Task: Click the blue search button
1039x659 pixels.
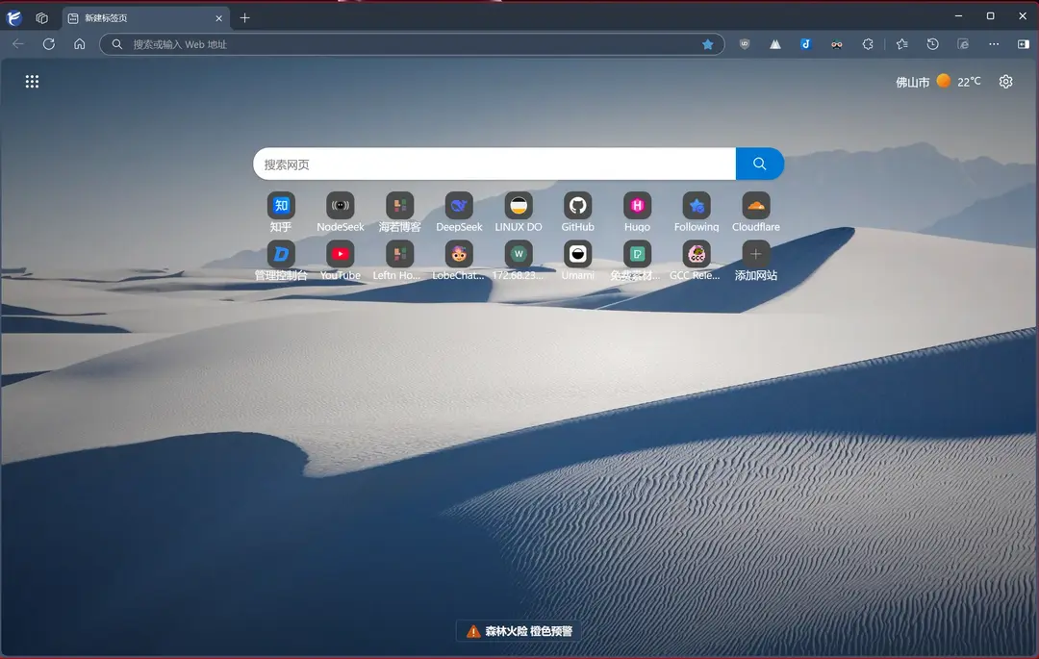Action: tap(759, 164)
